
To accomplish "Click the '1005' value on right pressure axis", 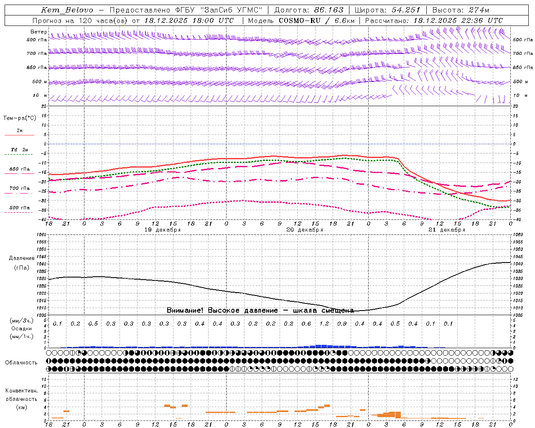I will pos(517,315).
